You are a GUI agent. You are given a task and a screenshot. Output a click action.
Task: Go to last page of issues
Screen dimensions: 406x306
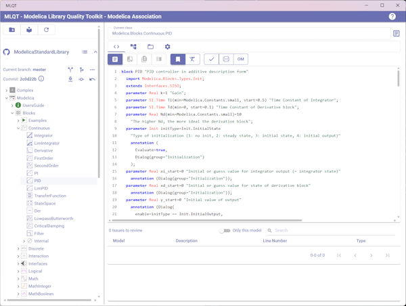(x=387, y=255)
